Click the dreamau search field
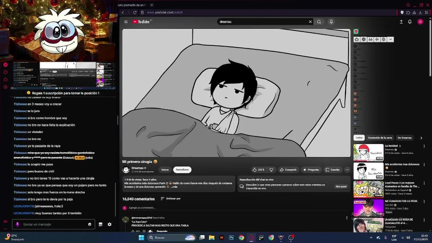 point(263,22)
